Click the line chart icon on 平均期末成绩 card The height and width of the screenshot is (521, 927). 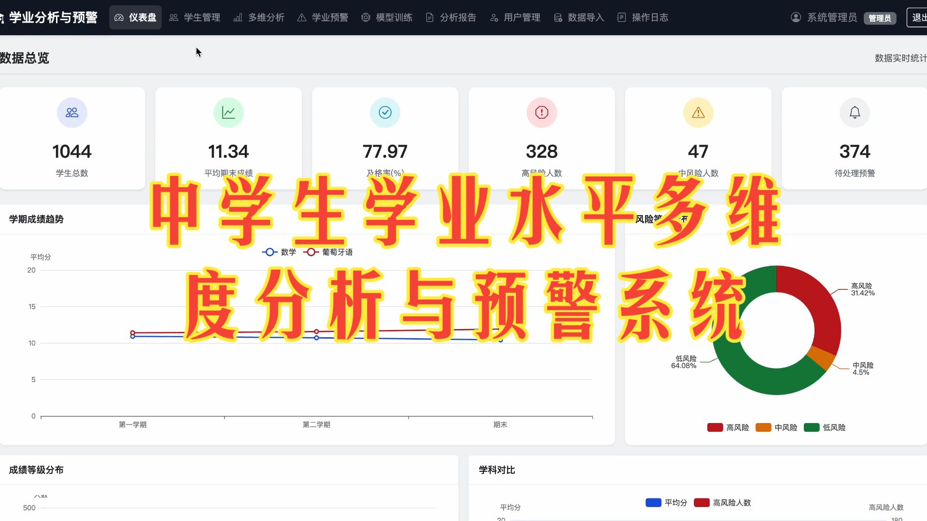point(228,112)
